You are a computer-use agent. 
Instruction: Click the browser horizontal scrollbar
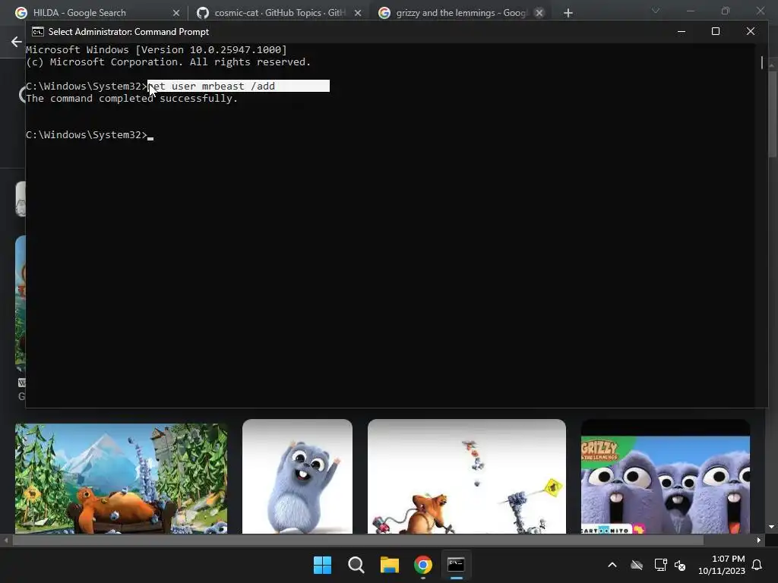pos(358,540)
